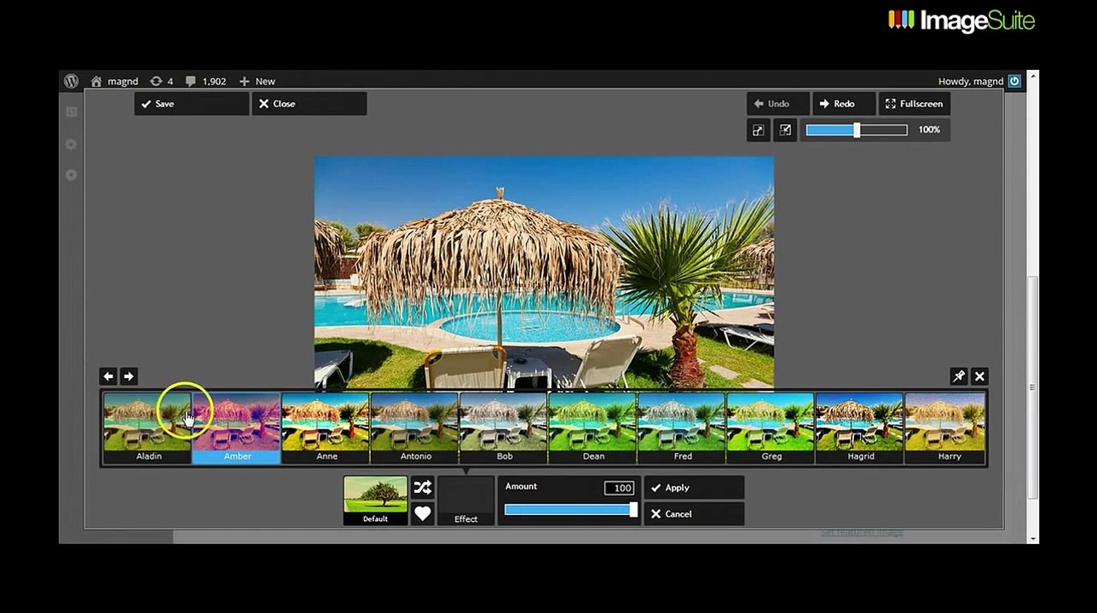The image size is (1097, 613).
Task: Select the Antonio filter thumbnail
Action: click(415, 427)
